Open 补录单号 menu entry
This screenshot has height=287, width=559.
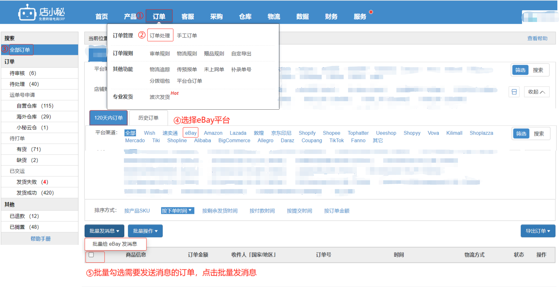point(241,69)
